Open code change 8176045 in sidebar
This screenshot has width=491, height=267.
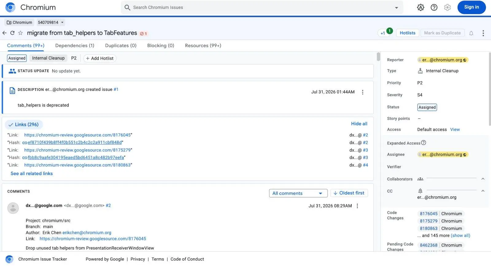(x=429, y=214)
